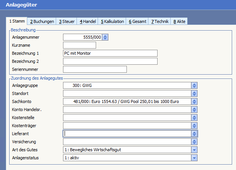
Task: Open the Lieferant lookup button
Action: pos(194,134)
